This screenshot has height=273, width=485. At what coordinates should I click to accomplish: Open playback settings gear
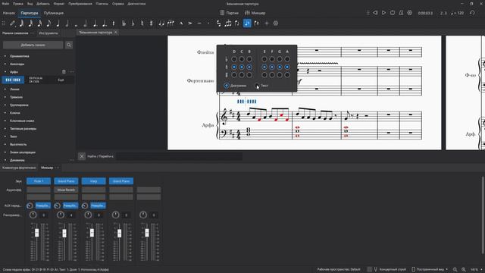point(409,13)
